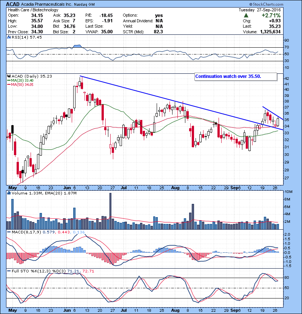Click the Acadia Pharmaceuticals Inc. company name

[x=46, y=4]
